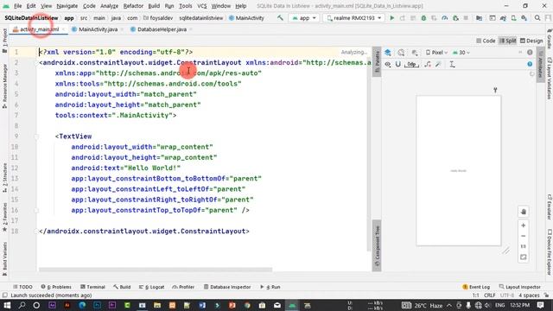The image size is (553, 311).
Task: Open the API 30 version dropdown
Action: (461, 53)
